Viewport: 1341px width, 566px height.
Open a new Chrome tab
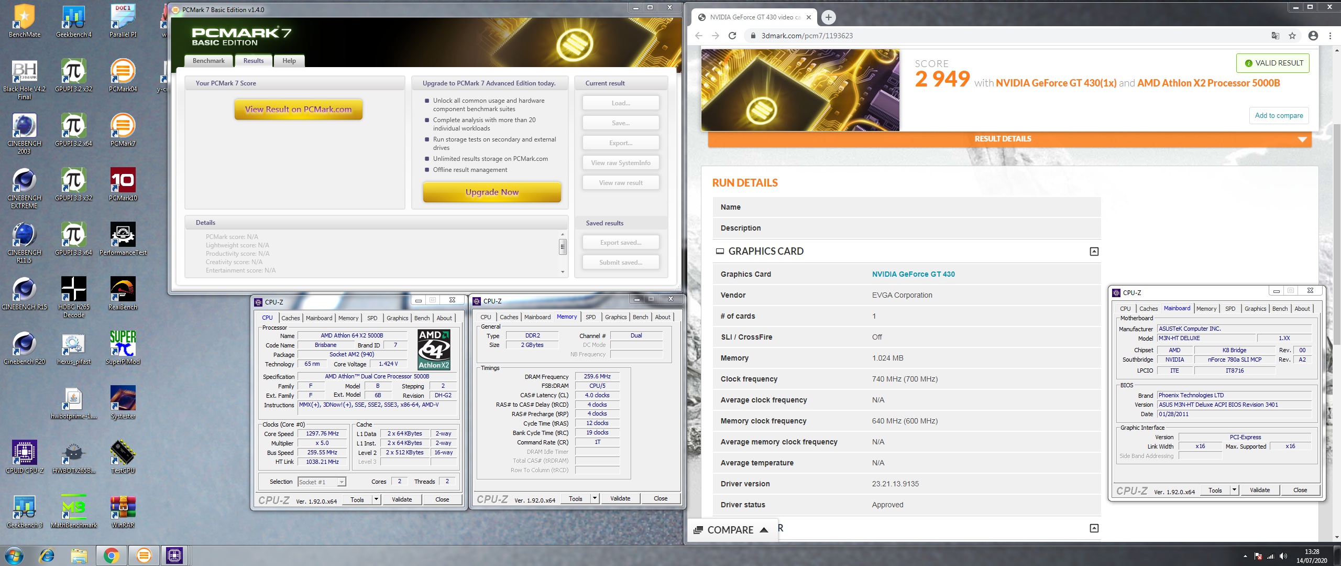pos(828,17)
